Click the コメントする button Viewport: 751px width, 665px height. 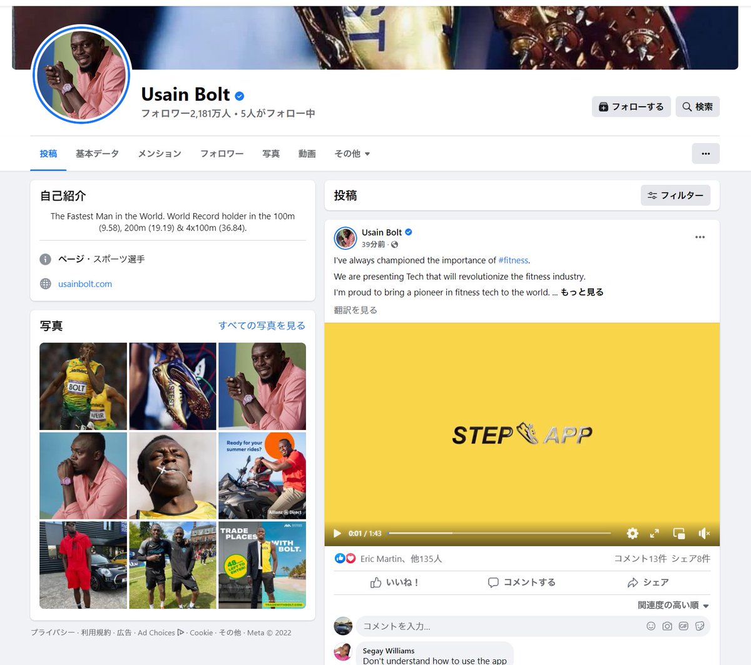pyautogui.click(x=522, y=582)
